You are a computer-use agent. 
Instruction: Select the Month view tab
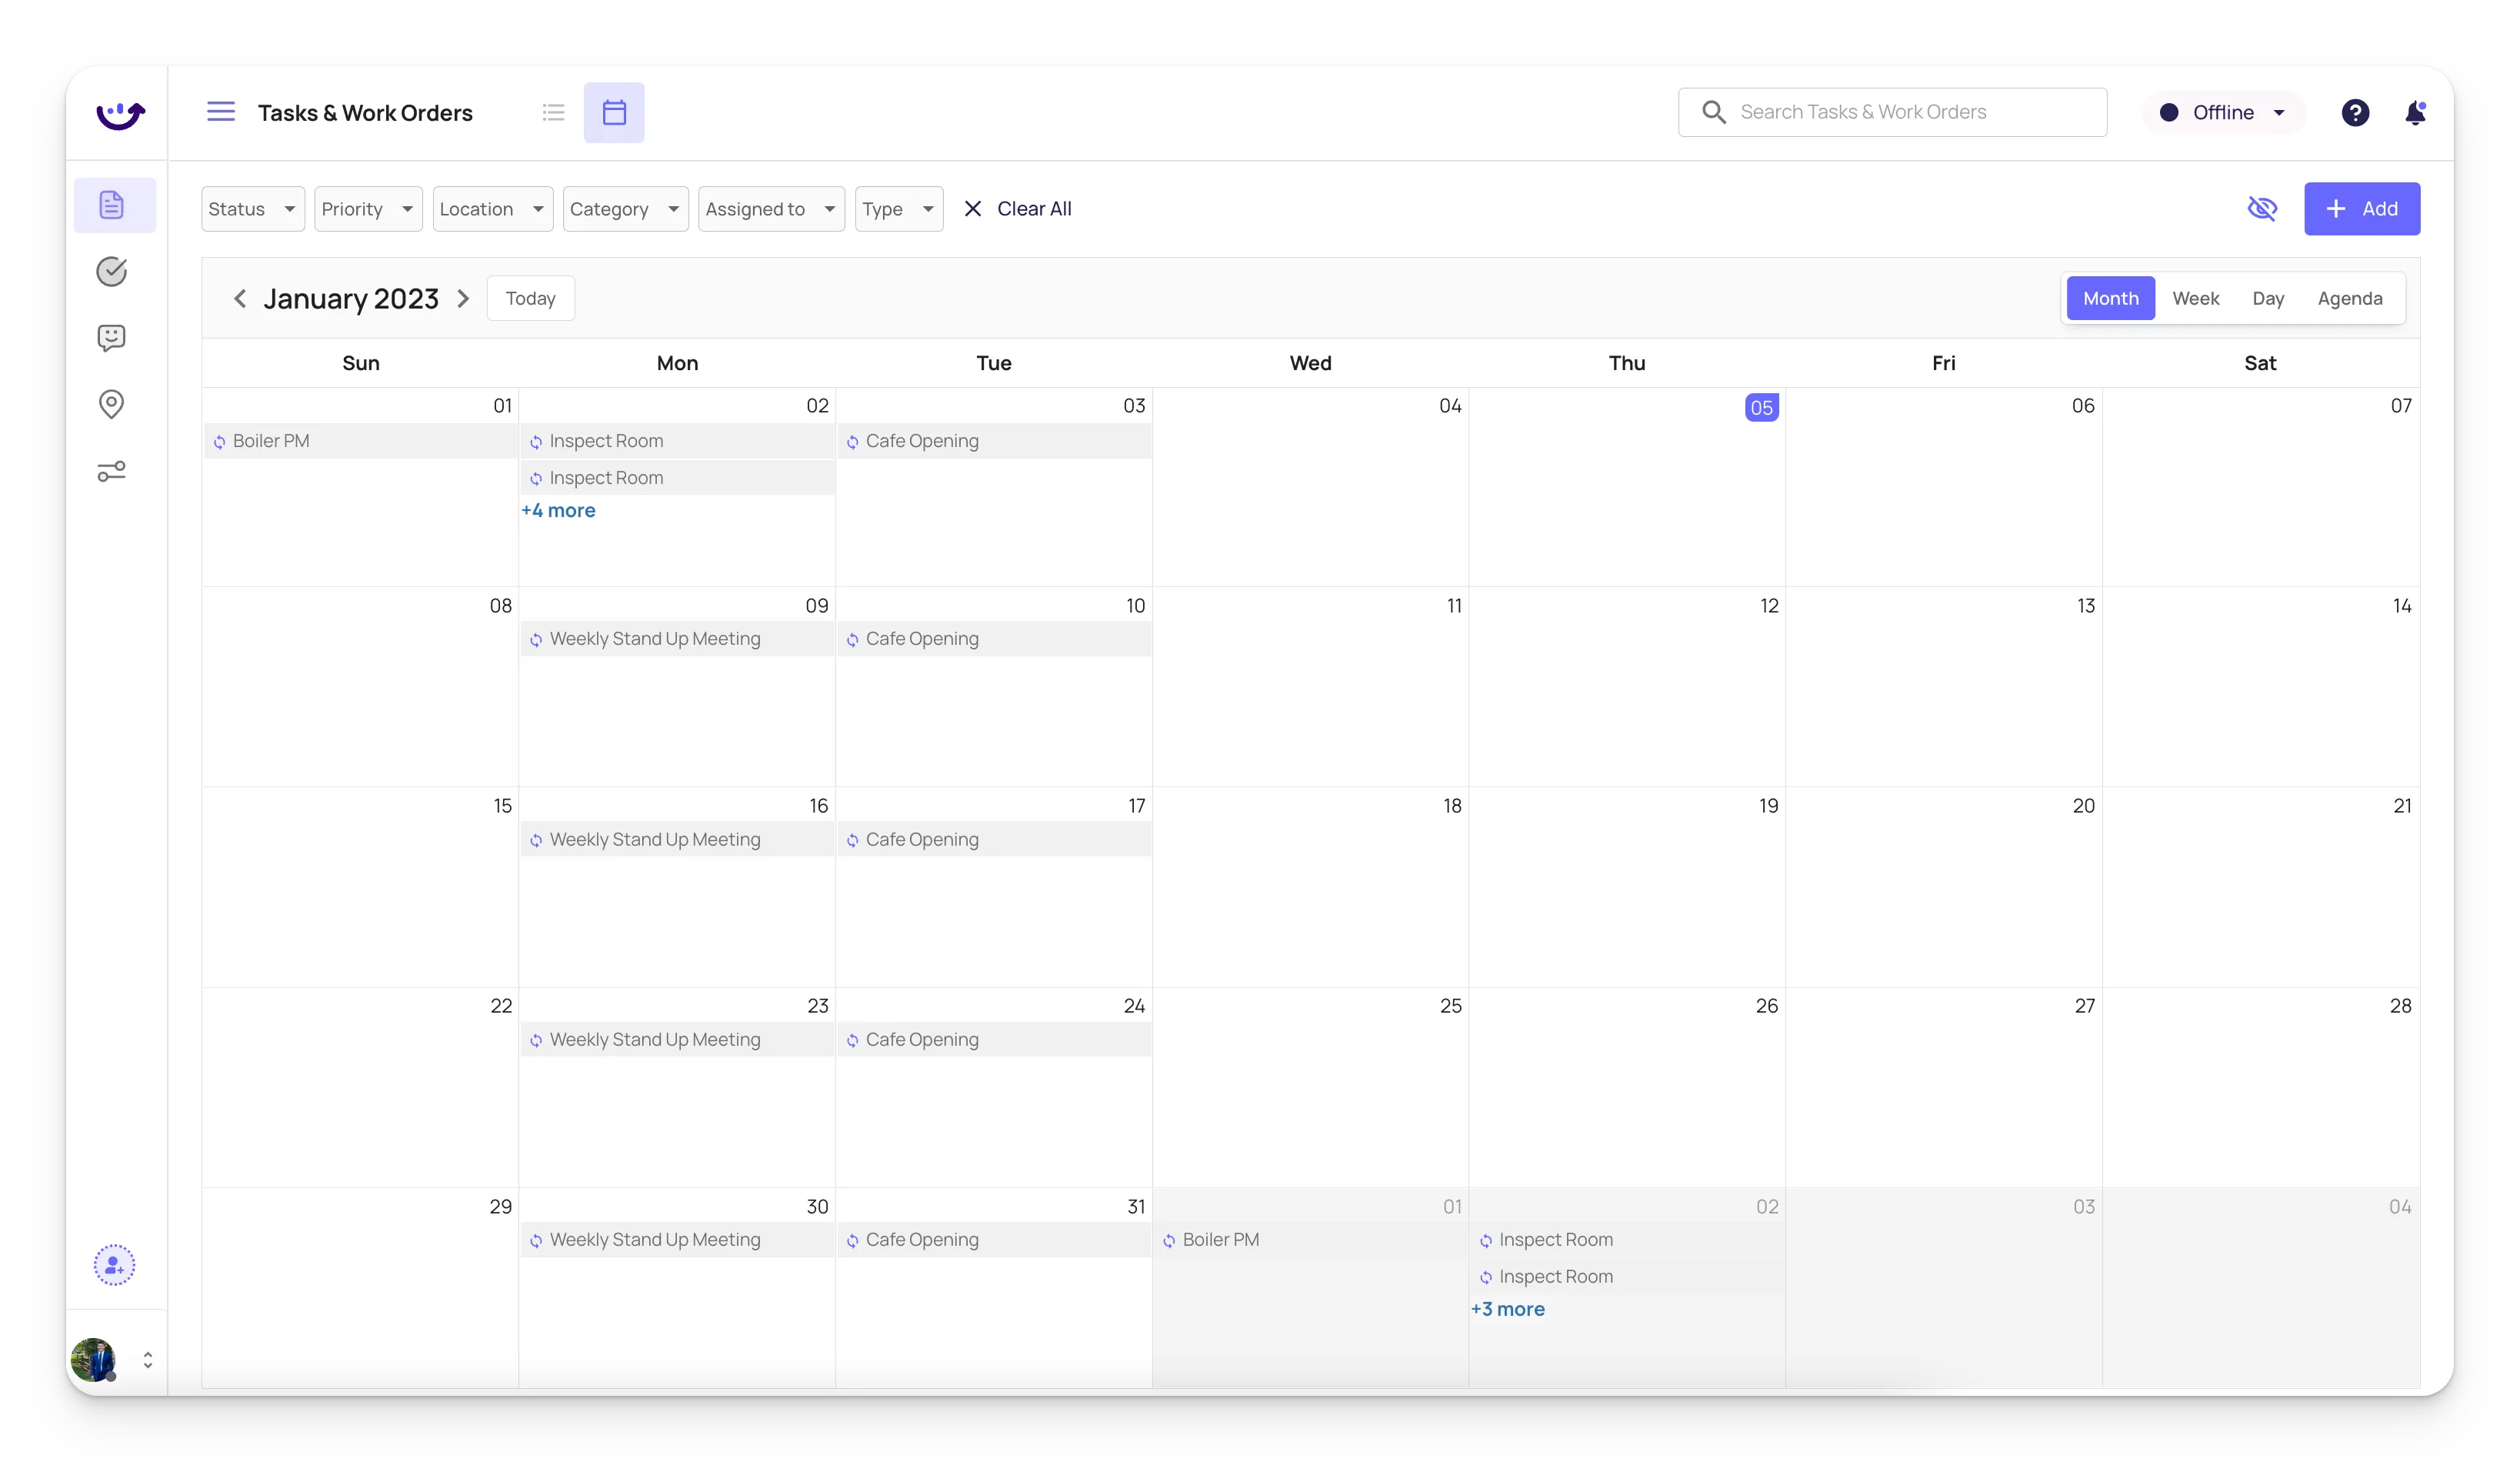(x=2110, y=298)
